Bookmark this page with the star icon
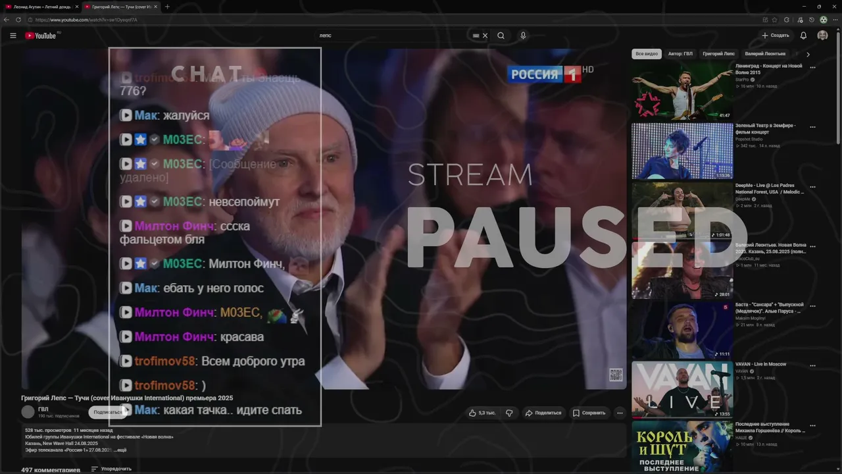The height and width of the screenshot is (474, 842). pyautogui.click(x=775, y=20)
